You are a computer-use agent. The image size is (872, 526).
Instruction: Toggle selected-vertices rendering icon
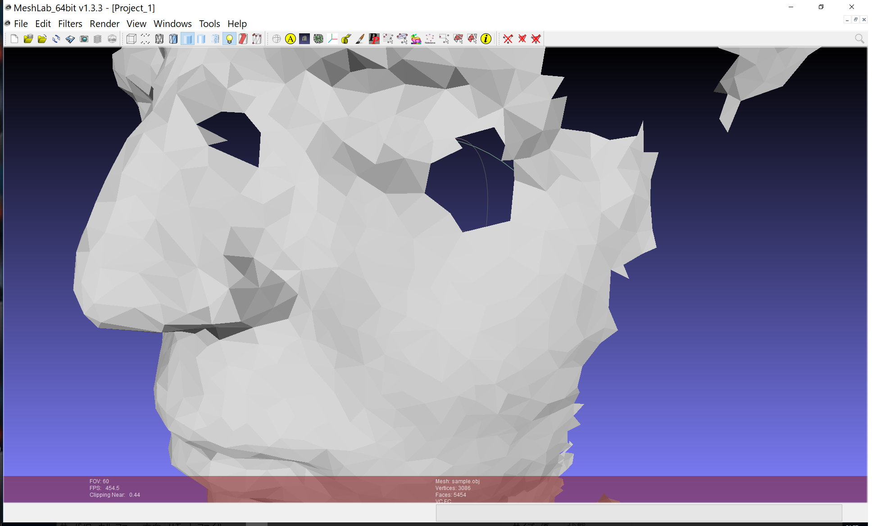click(257, 39)
